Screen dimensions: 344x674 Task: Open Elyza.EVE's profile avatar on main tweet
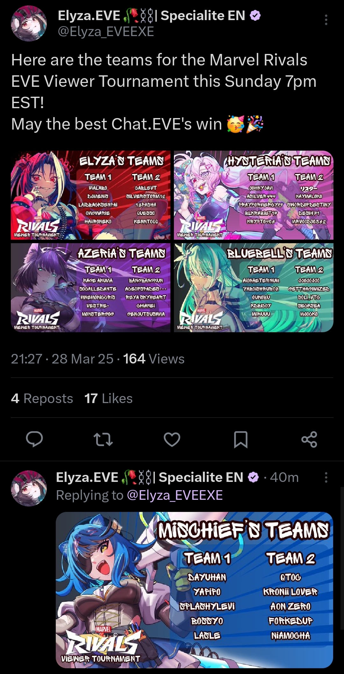point(29,23)
